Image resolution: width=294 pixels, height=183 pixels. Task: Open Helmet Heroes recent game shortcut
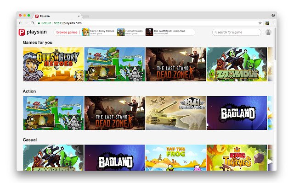pos(130,32)
